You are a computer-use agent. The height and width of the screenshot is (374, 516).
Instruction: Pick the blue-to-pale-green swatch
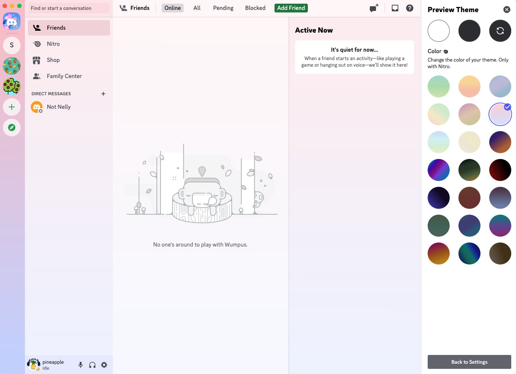pyautogui.click(x=439, y=142)
